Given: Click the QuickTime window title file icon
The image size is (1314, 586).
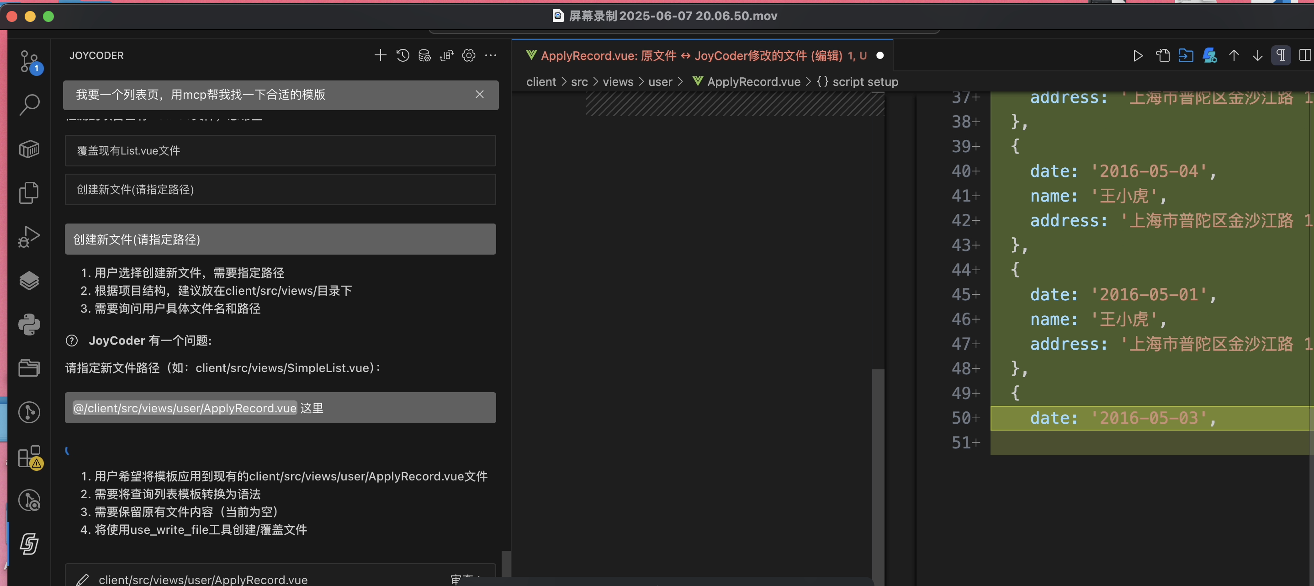Looking at the screenshot, I should pos(558,16).
